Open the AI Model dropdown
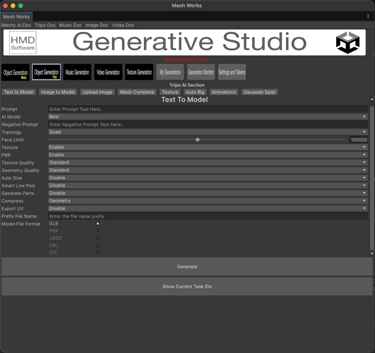The height and width of the screenshot is (353, 375). 208,117
